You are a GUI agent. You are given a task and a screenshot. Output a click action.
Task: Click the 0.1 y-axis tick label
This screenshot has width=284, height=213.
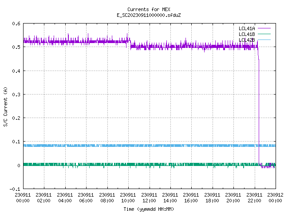tap(16, 142)
